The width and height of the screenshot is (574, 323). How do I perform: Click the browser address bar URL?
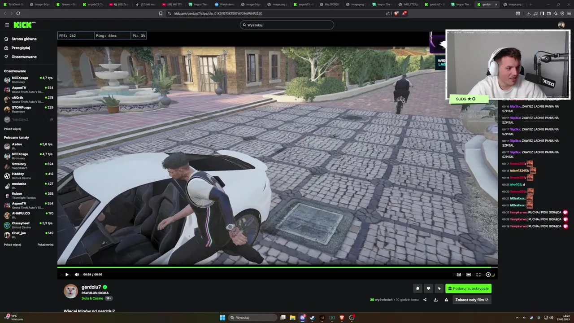(x=218, y=13)
